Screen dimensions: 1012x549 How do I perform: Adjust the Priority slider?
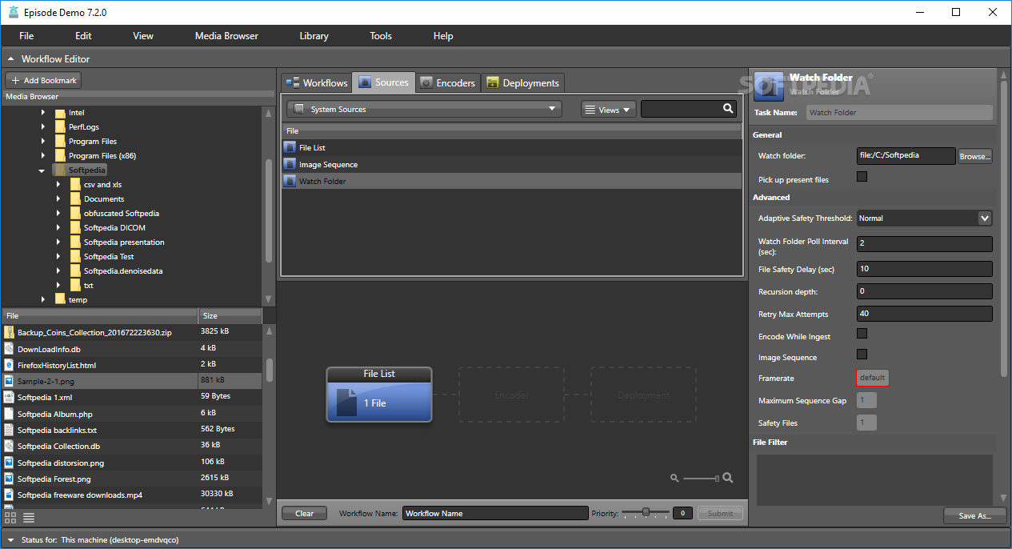click(x=645, y=512)
